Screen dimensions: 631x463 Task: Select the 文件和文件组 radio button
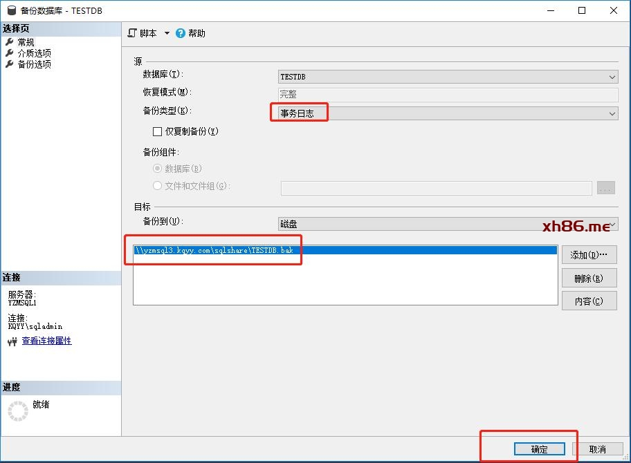[157, 186]
